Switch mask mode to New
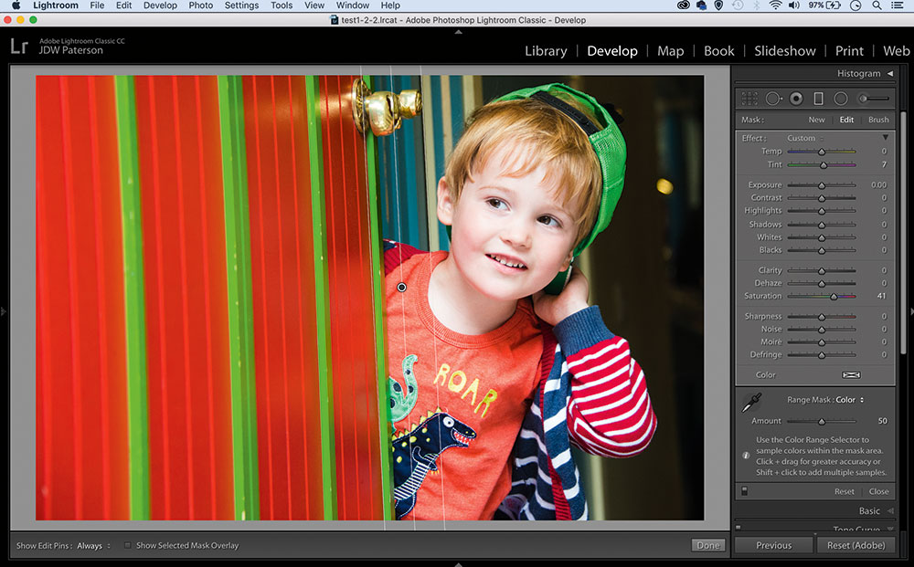914x567 pixels. (x=816, y=120)
